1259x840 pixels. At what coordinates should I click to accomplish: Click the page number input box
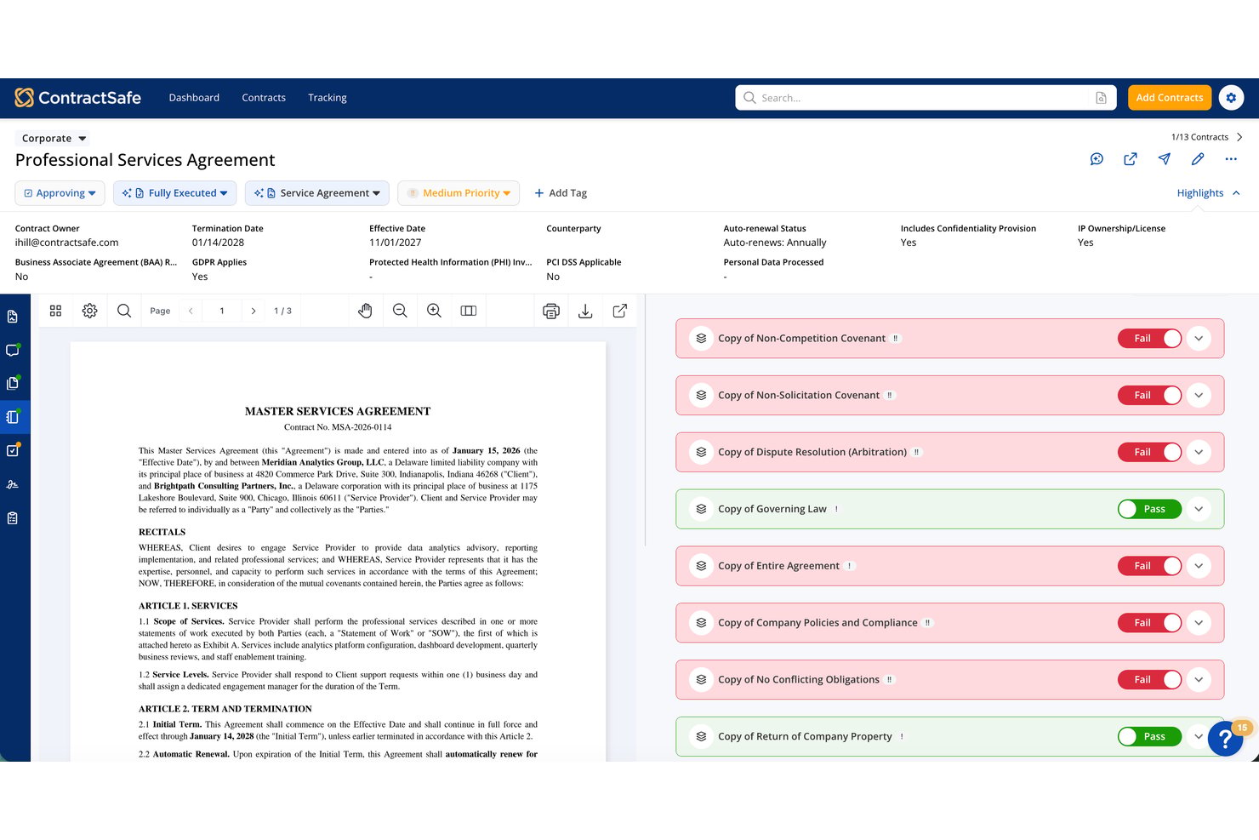(222, 311)
